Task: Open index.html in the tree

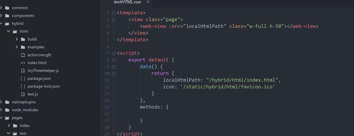Action: pyautogui.click(x=37, y=63)
